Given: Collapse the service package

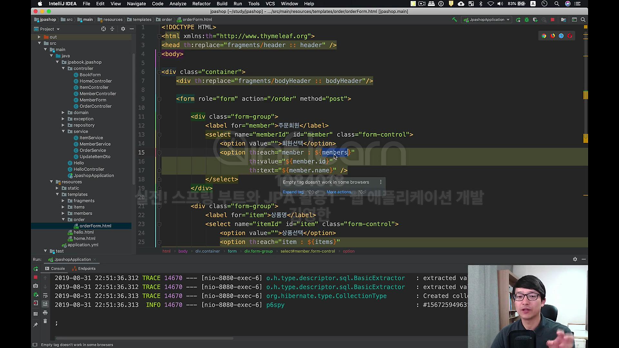Looking at the screenshot, I should coord(63,131).
